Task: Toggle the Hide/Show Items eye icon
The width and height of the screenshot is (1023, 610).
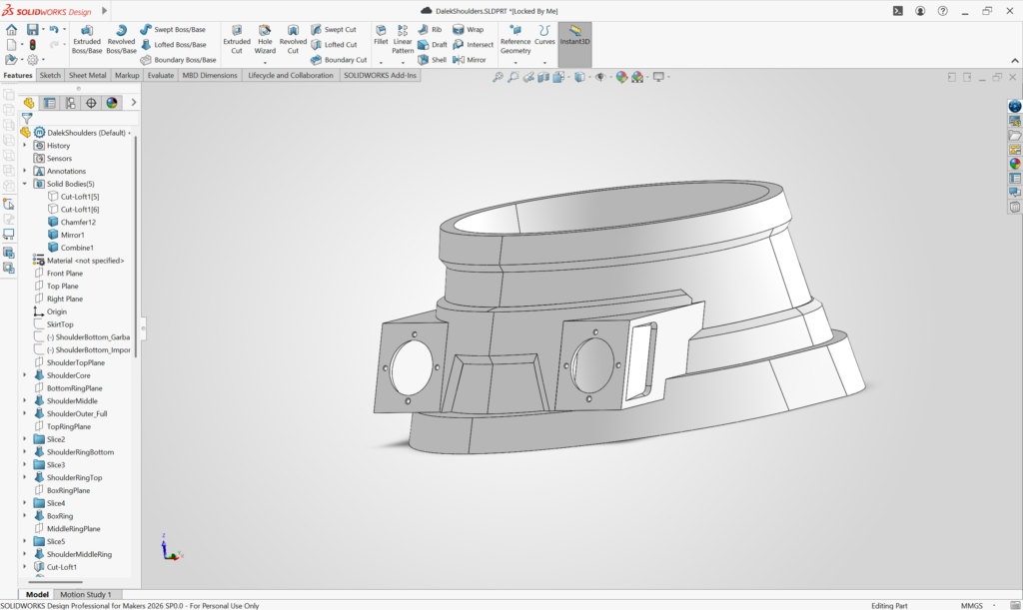Action: (x=600, y=77)
